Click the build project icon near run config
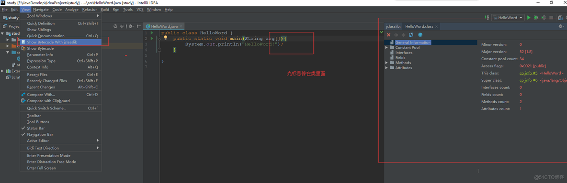Screen dimensions: 567x183 (487, 17)
